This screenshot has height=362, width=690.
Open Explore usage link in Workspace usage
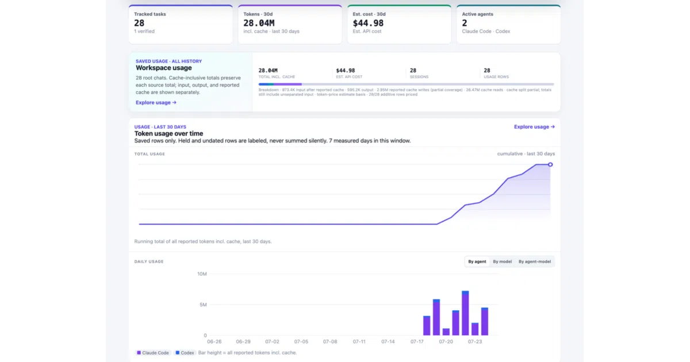[156, 103]
